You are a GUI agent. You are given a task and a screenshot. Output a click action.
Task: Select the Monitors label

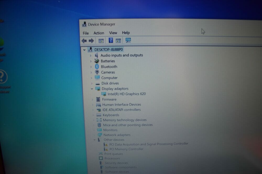[110, 130]
